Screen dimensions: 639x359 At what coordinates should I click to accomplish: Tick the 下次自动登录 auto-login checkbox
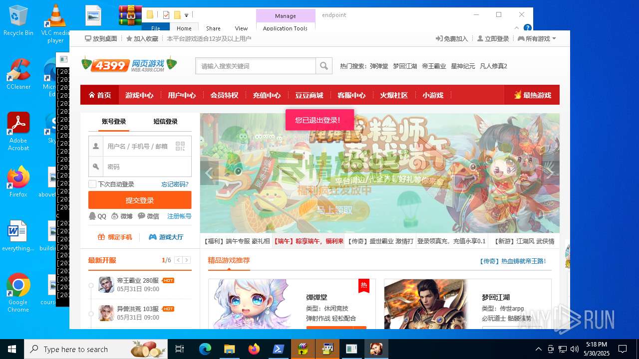[x=92, y=184]
